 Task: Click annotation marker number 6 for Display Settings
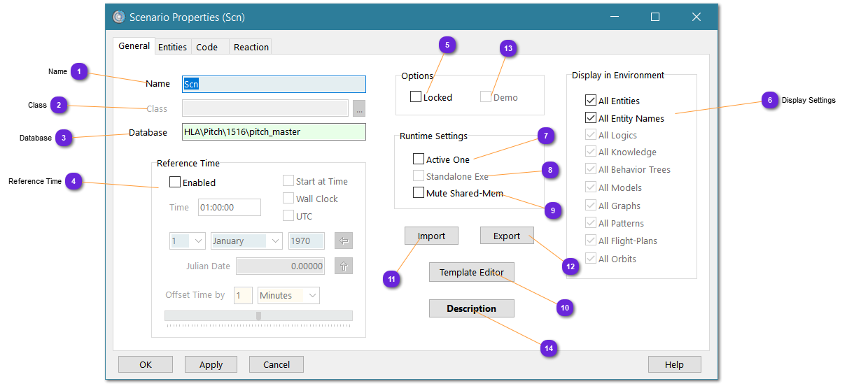769,100
